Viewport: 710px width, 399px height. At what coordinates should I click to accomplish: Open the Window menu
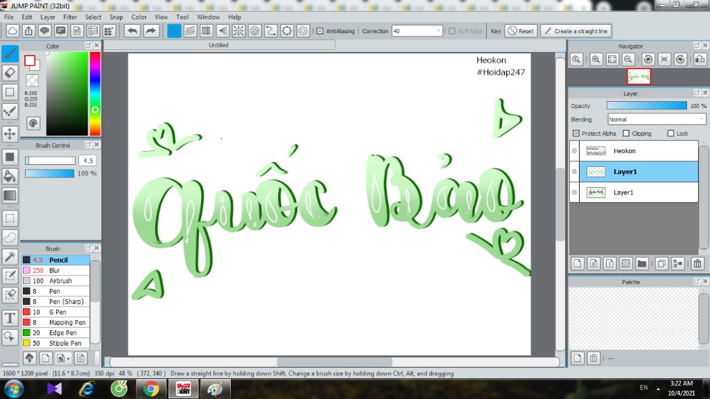pyautogui.click(x=208, y=17)
